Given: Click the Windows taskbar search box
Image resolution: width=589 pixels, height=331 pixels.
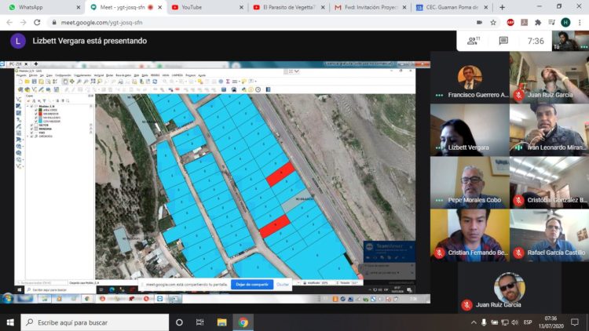Looking at the screenshot, I should pyautogui.click(x=94, y=322).
